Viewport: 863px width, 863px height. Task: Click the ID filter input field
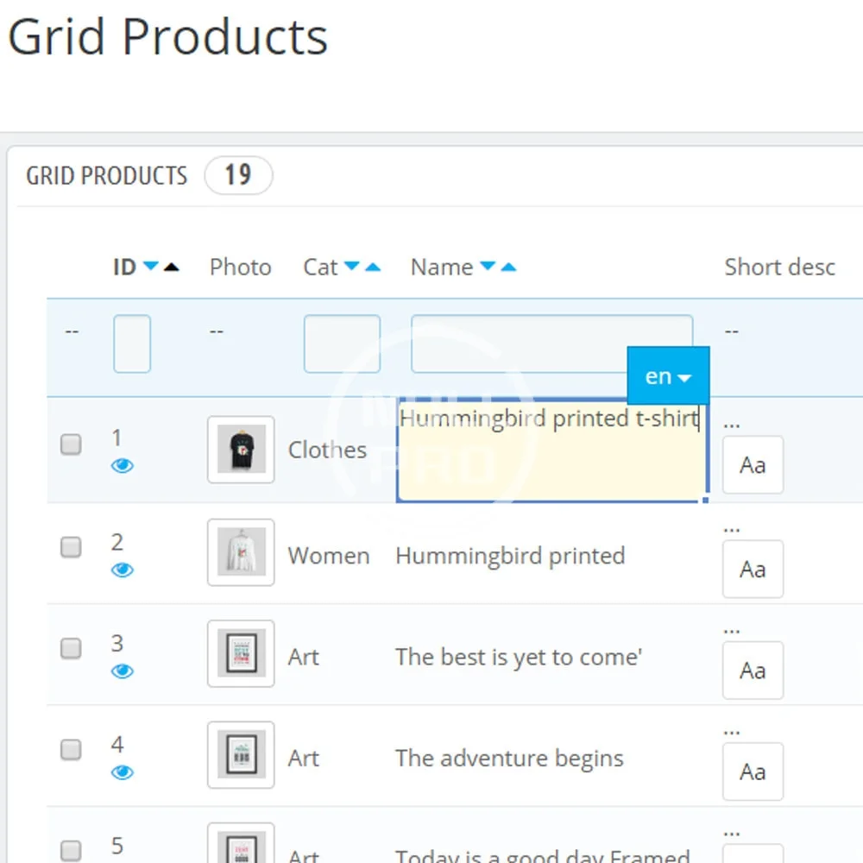pos(132,343)
